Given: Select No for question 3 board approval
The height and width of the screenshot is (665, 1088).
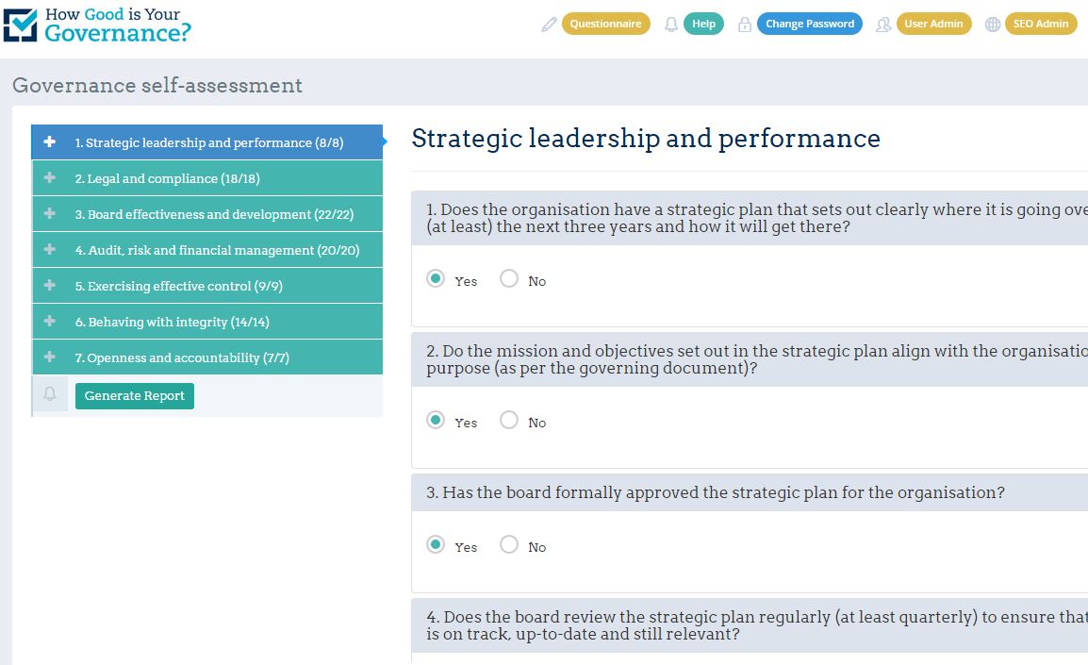Looking at the screenshot, I should coord(509,544).
